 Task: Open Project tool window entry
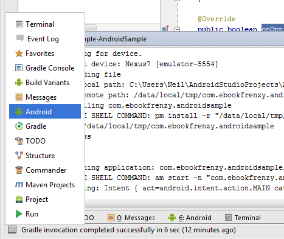[45, 199]
